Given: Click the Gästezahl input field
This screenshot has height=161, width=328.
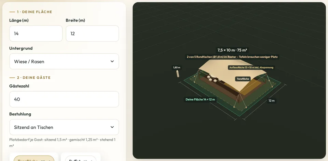Looking at the screenshot, I should coord(64,99).
